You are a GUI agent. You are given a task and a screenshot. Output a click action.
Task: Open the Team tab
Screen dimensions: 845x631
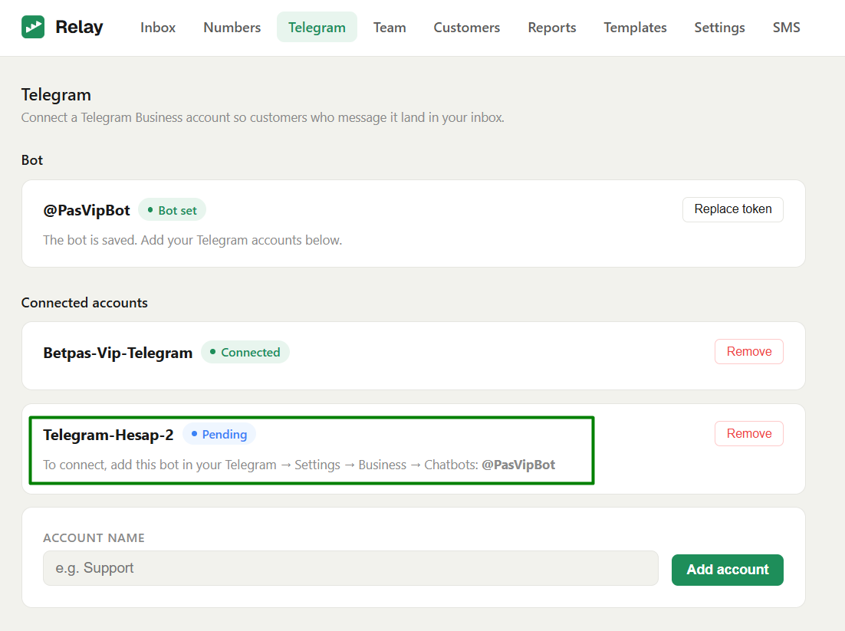point(390,28)
